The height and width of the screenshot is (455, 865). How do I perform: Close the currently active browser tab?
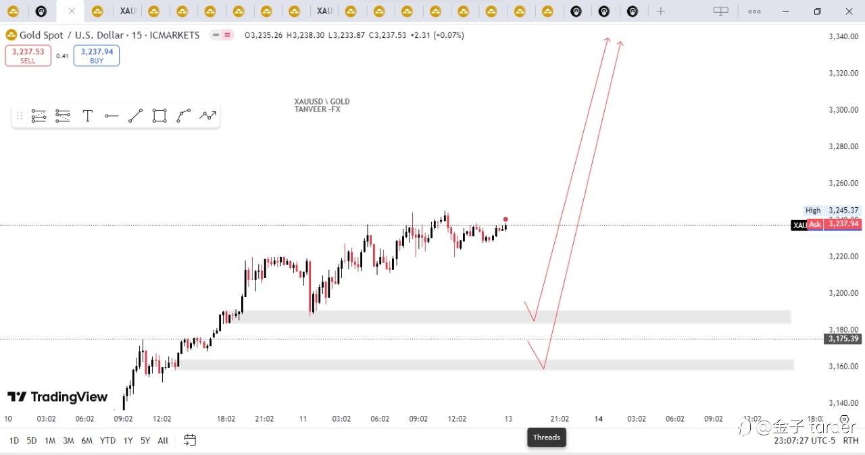point(71,11)
